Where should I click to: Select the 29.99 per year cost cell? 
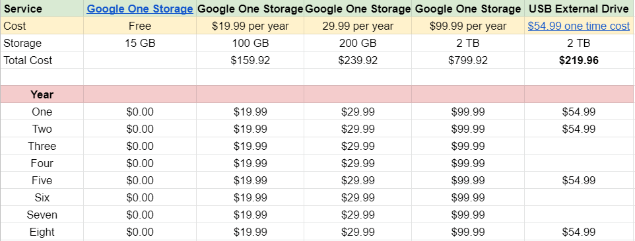tap(358, 26)
